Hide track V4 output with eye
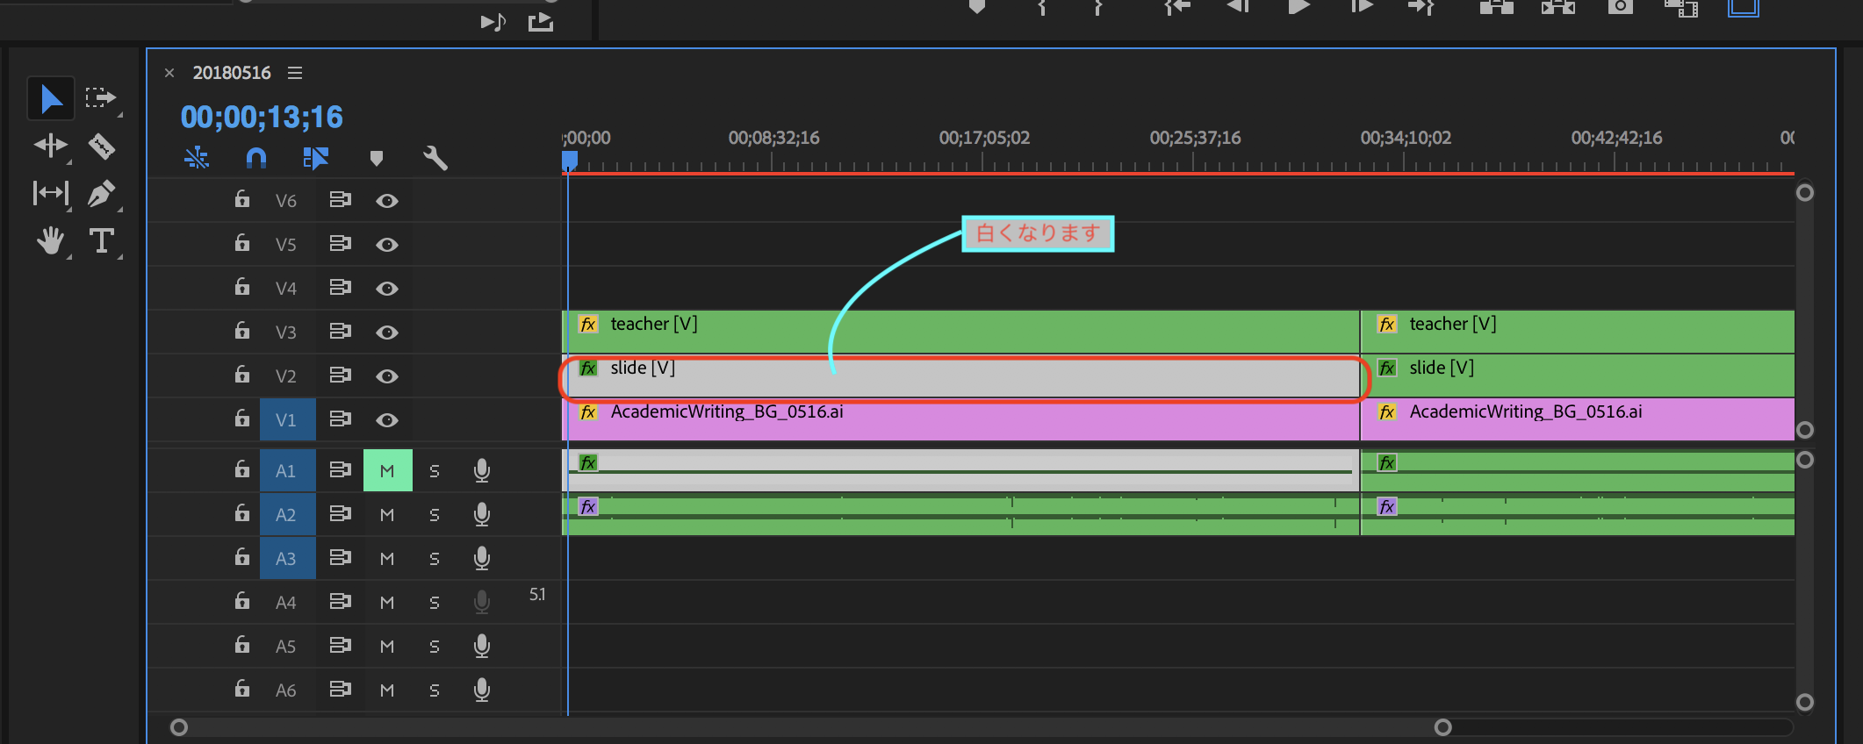Image resolution: width=1863 pixels, height=744 pixels. pyautogui.click(x=387, y=289)
